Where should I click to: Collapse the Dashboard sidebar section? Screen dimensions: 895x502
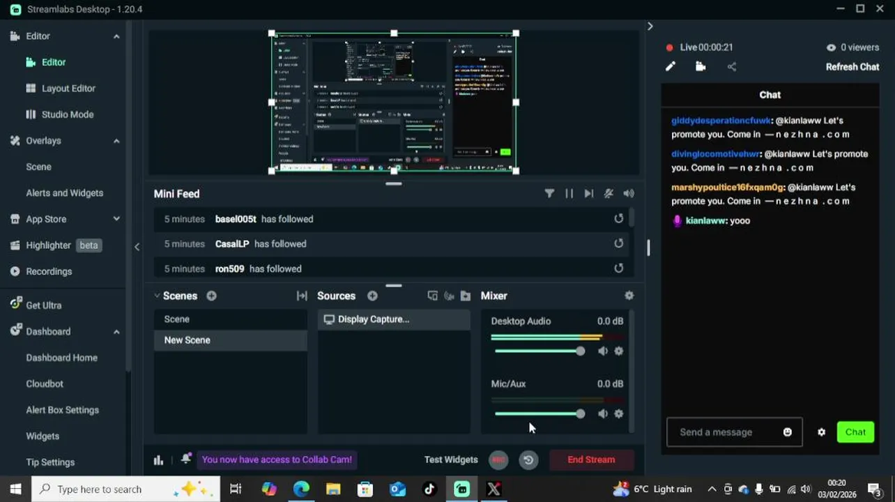tap(116, 332)
